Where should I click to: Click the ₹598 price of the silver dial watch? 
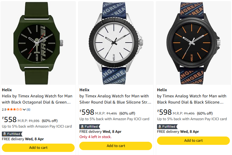pyautogui.click(x=87, y=112)
